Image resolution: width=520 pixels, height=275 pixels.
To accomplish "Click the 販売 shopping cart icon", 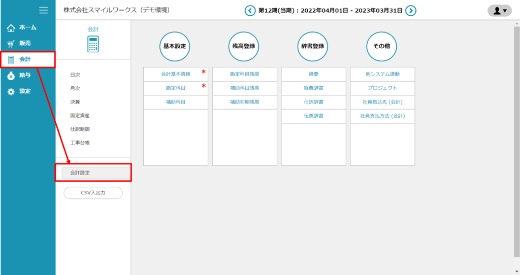I will (11, 44).
